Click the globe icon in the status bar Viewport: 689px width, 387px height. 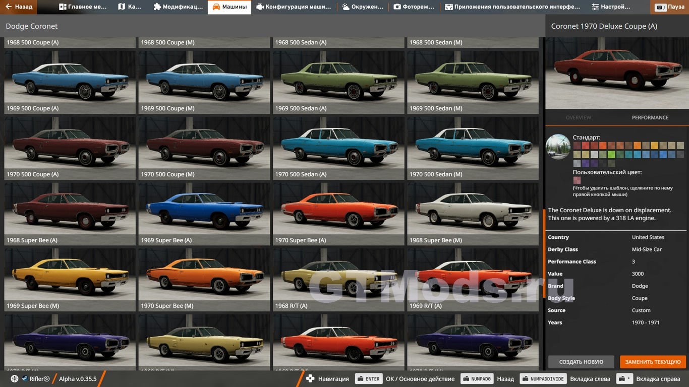click(14, 379)
